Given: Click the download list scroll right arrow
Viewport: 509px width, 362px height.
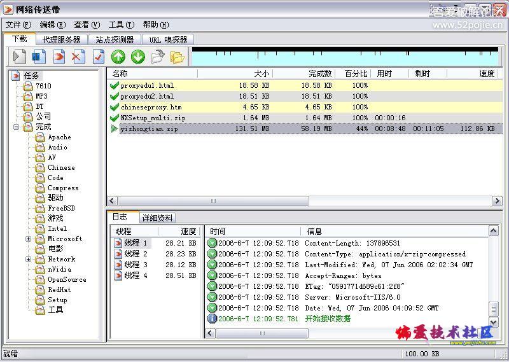Looking at the screenshot, I should [497, 201].
